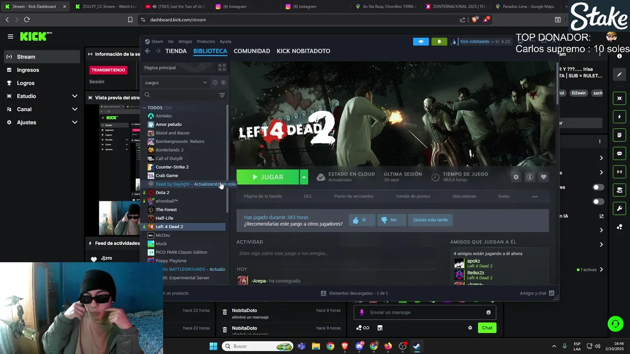Open advanced filters icon beside library search
Screen dimensions: 630x354
tap(222, 95)
